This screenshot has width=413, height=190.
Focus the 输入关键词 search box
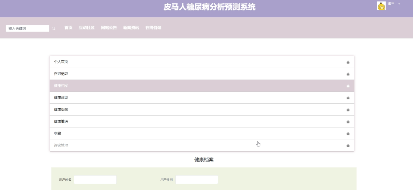tap(28, 29)
